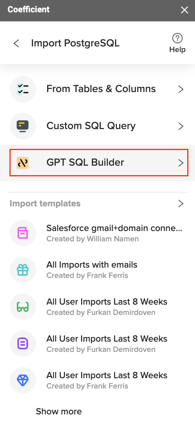Close the Coefficient sidebar panel
This screenshot has height=430, width=195.
pos(185,10)
